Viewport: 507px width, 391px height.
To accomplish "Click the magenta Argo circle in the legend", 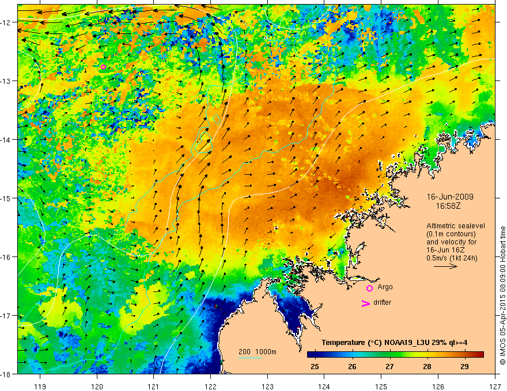I will pyautogui.click(x=369, y=288).
